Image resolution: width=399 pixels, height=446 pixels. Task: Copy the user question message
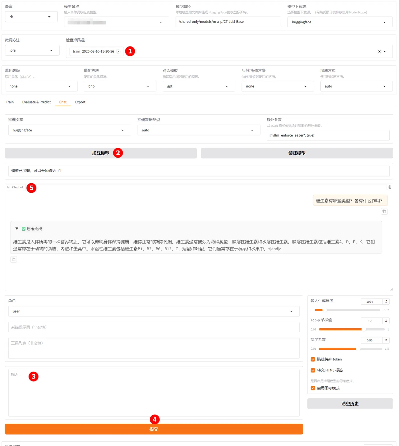click(x=384, y=211)
